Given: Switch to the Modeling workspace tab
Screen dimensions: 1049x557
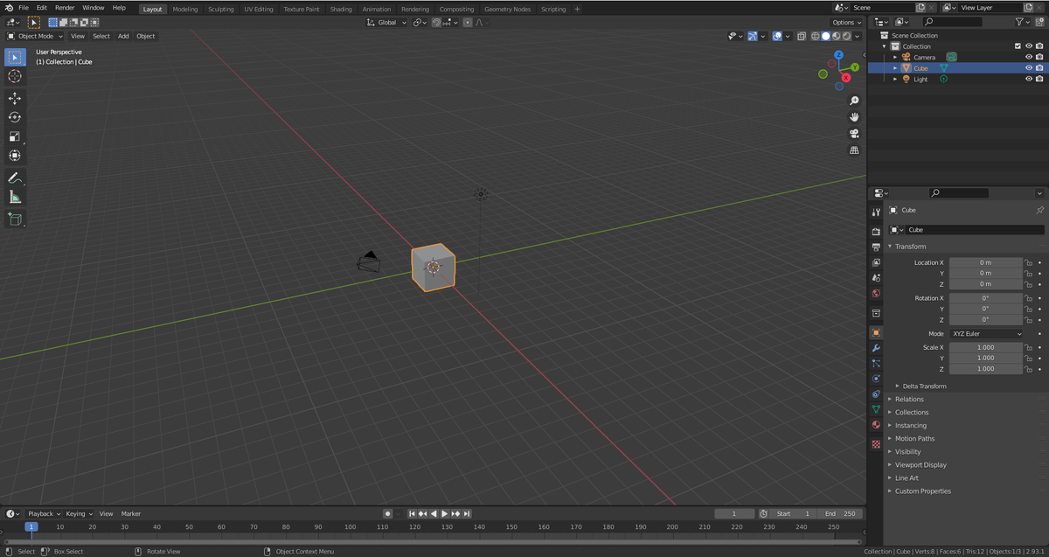Looking at the screenshot, I should coord(185,9).
